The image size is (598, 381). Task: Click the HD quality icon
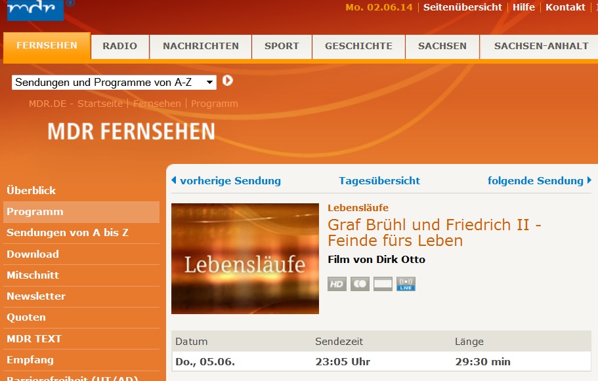337,284
